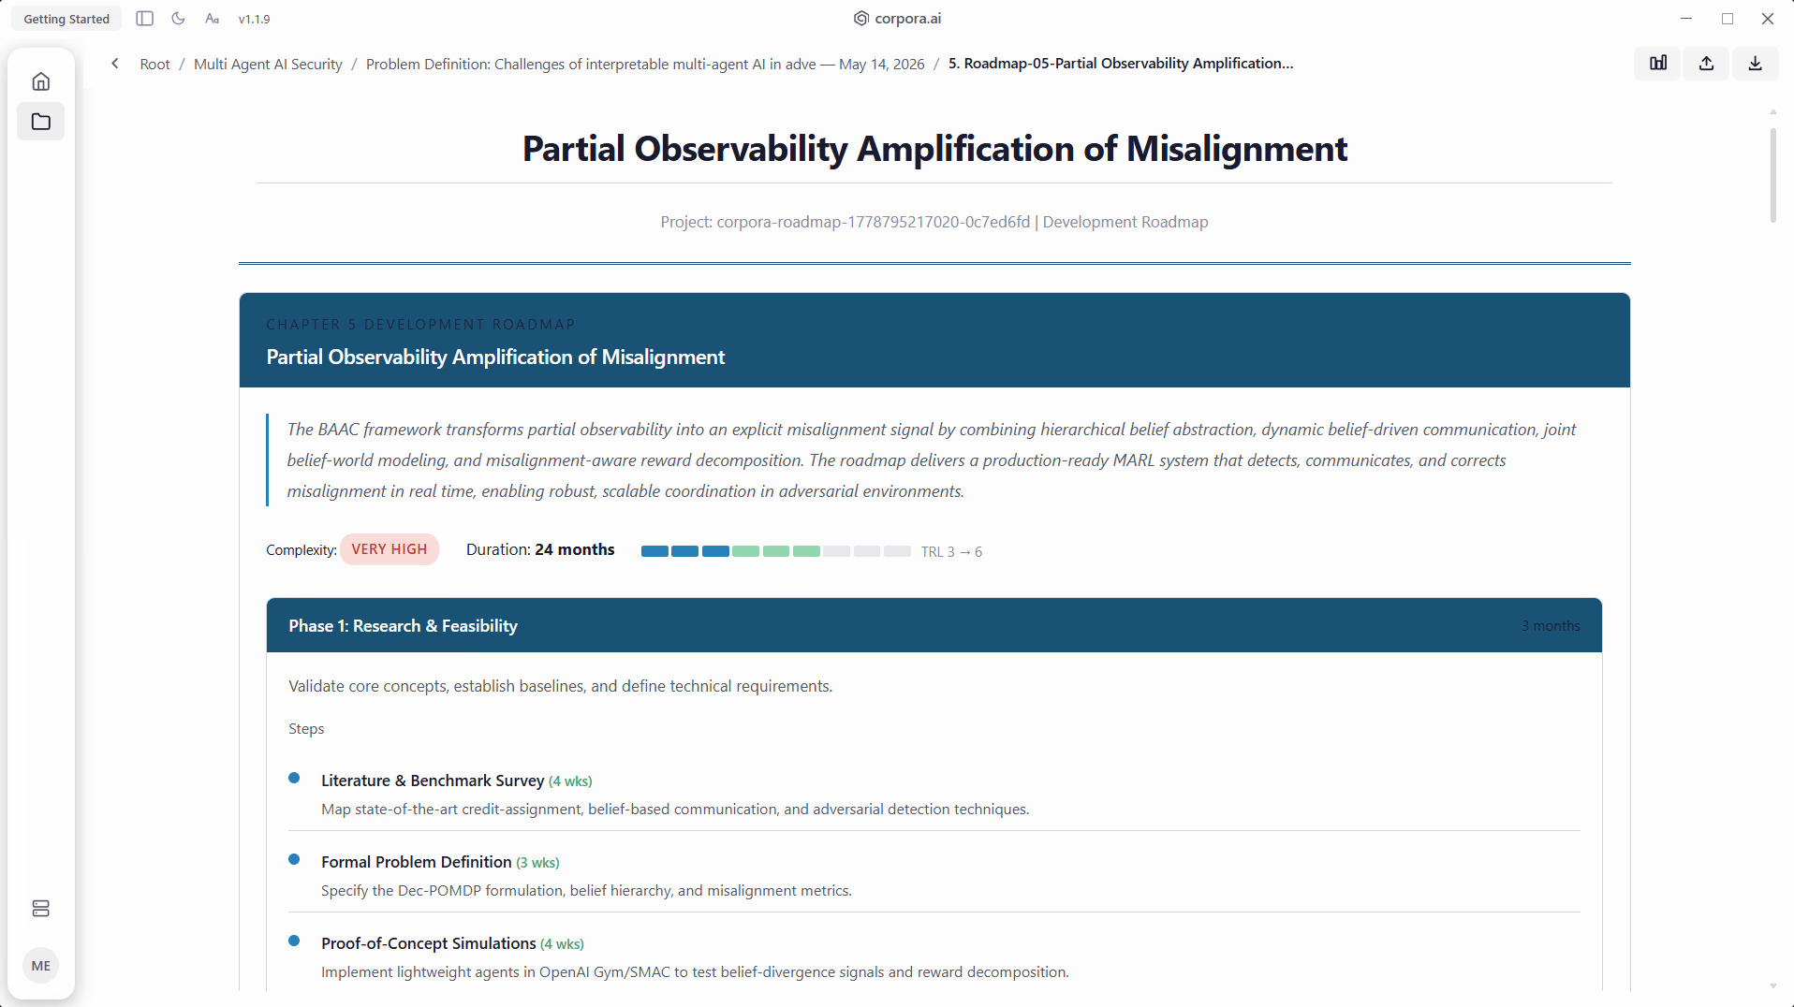Click the Project ID subtitle text

pyautogui.click(x=934, y=222)
